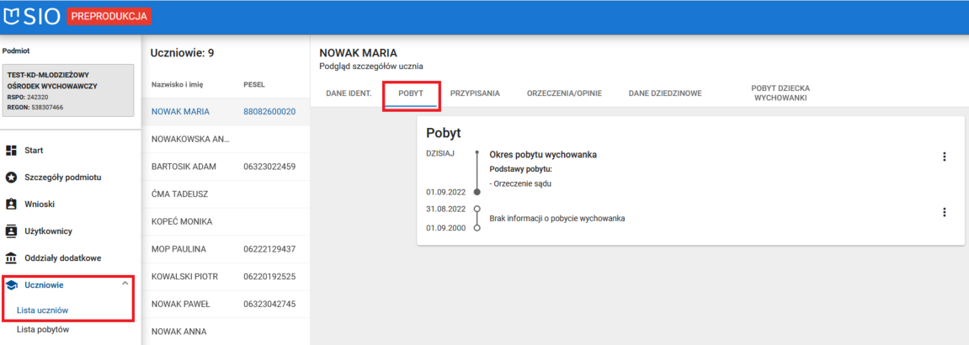Open three-dot menu for Brak informacji row
Viewport: 969px width, 345px height.
click(944, 212)
